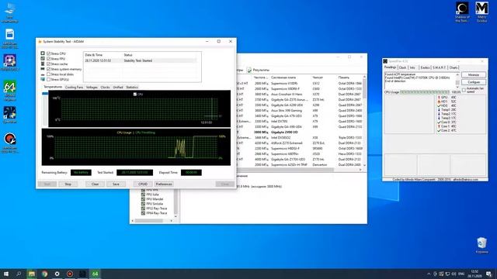The height and width of the screenshot is (279, 497).
Task: Click the Stability Test Started log entry
Action: (141, 60)
